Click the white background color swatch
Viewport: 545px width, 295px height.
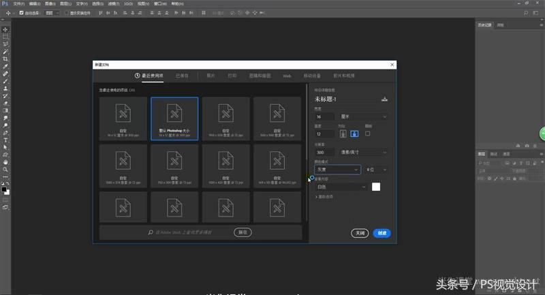(375, 187)
